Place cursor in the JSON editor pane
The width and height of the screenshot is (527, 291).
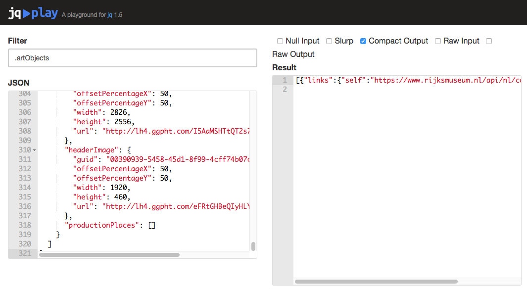(148, 173)
